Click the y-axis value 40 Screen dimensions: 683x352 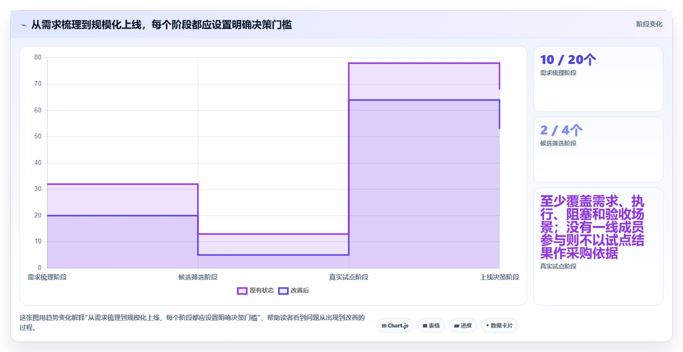(x=38, y=163)
